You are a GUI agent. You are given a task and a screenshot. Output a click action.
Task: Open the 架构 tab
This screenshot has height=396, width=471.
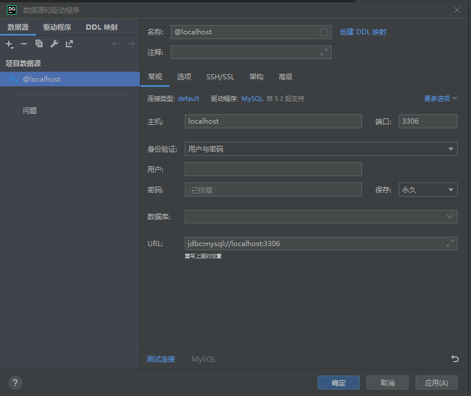(x=256, y=77)
